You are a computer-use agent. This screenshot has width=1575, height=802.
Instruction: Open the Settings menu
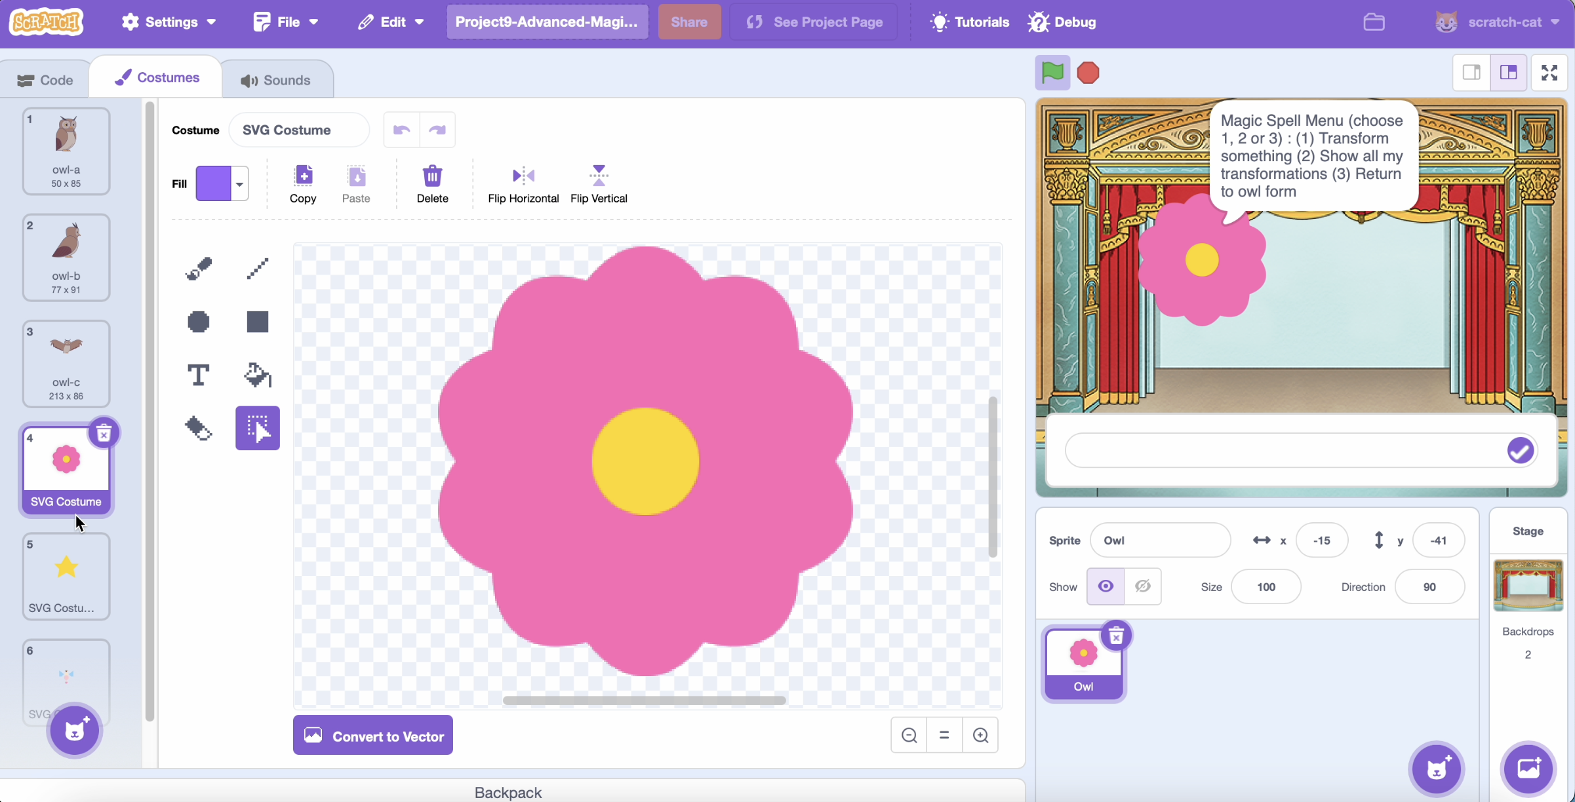(169, 22)
